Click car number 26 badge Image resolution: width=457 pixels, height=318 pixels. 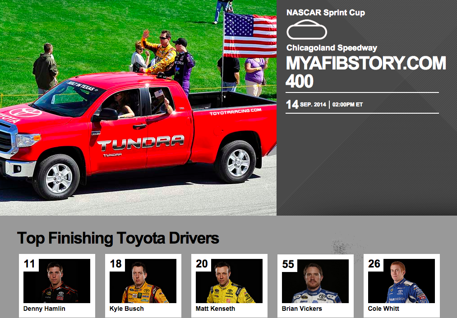(x=374, y=264)
